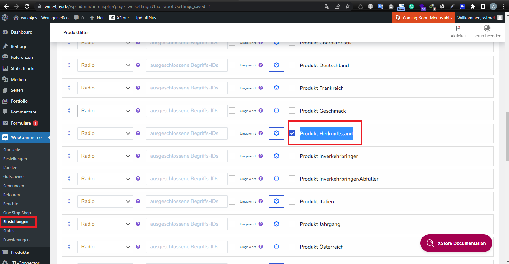Image resolution: width=509 pixels, height=264 pixels.
Task: Open settings gear for Produkt Italien
Action: [276, 201]
